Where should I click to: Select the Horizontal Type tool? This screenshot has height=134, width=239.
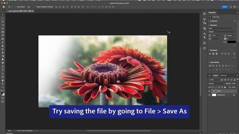pos(3,70)
